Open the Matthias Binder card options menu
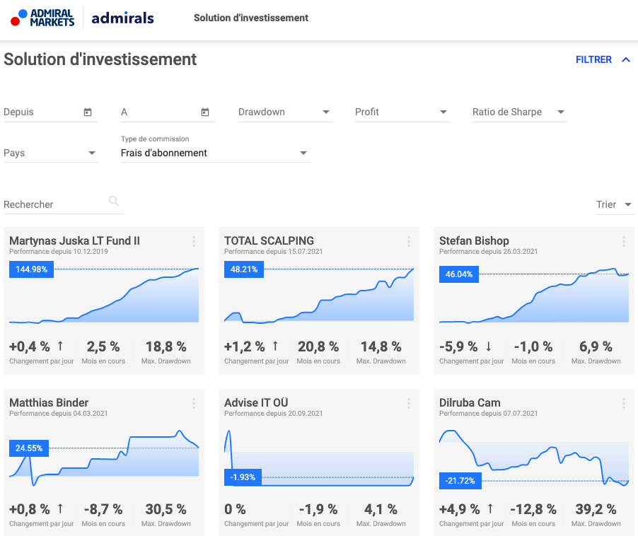 click(194, 404)
